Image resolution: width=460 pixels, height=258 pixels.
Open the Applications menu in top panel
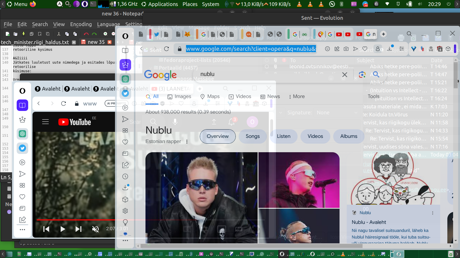tap(163, 4)
